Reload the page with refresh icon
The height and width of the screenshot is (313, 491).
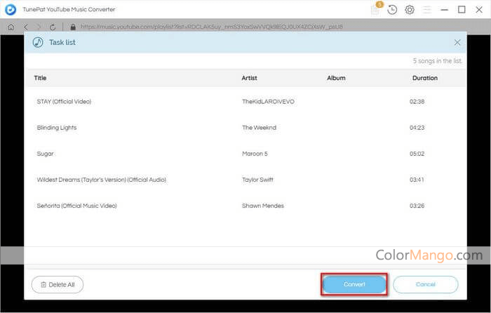[53, 27]
